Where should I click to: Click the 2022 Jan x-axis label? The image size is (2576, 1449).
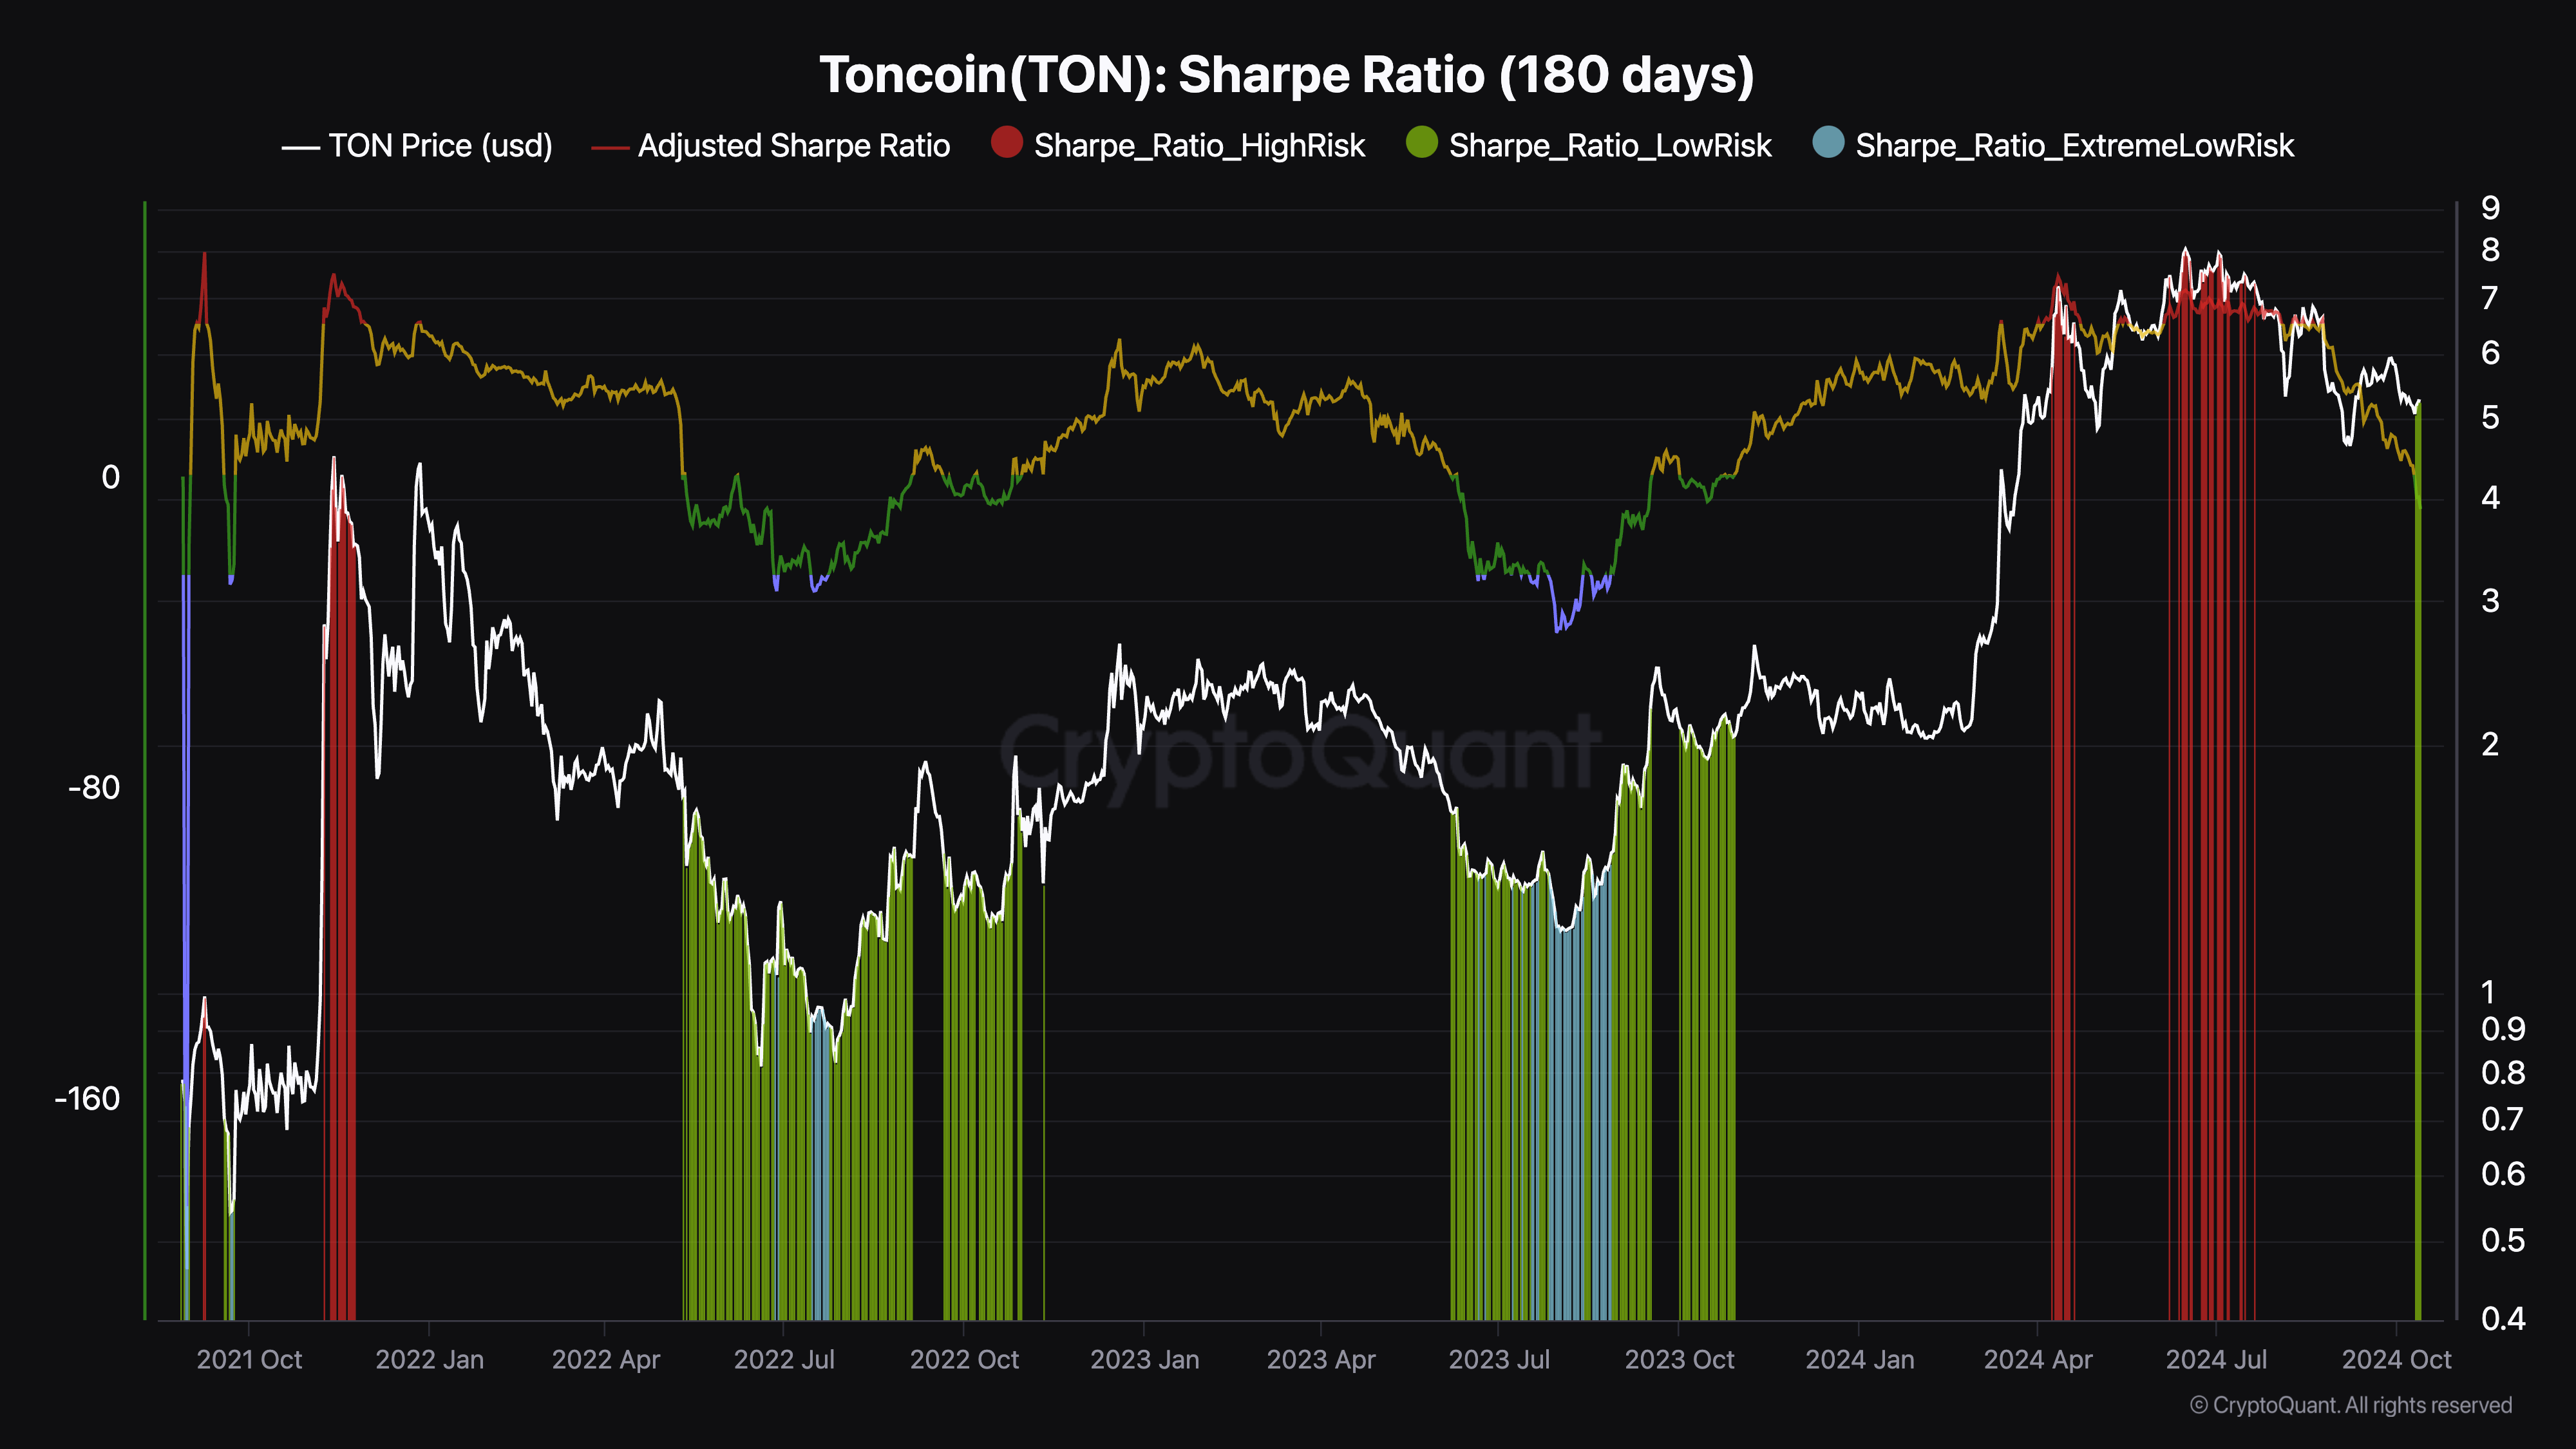[x=429, y=1360]
